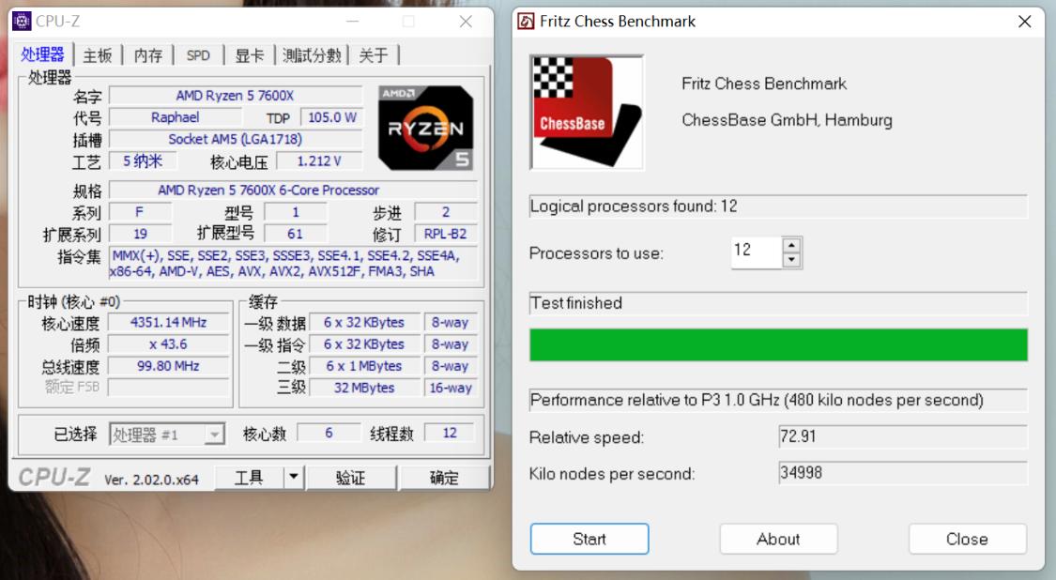Click the green benchmark progress bar
The image size is (1056, 580).
pyautogui.click(x=779, y=346)
